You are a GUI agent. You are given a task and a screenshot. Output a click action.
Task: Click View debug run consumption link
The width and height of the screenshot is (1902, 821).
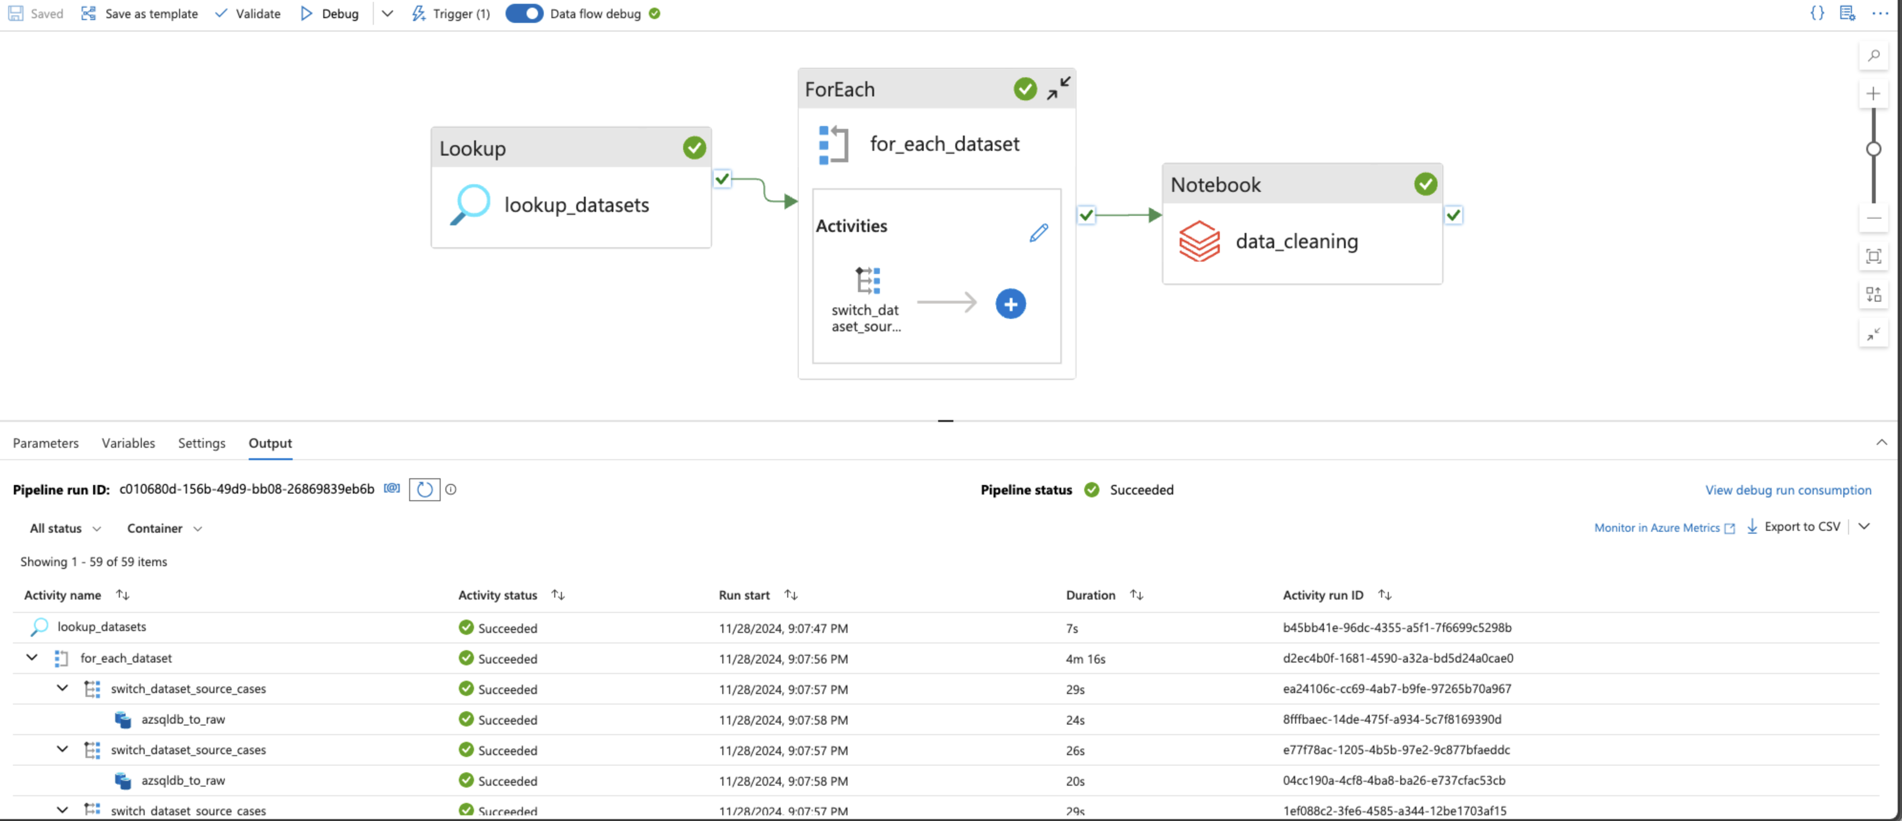pos(1787,490)
